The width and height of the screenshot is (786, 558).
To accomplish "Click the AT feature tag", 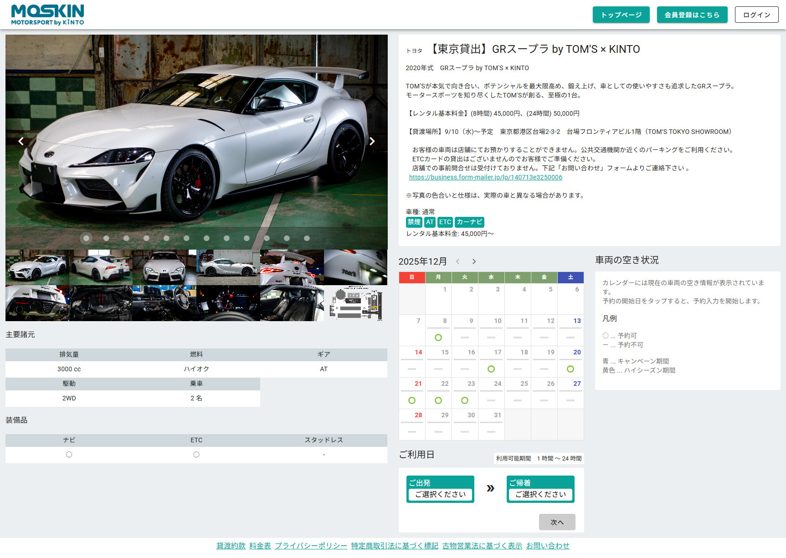I will click(x=430, y=222).
